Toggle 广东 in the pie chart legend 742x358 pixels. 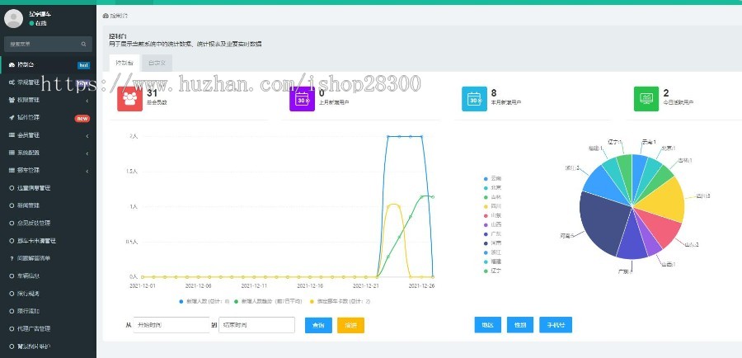coord(493,234)
